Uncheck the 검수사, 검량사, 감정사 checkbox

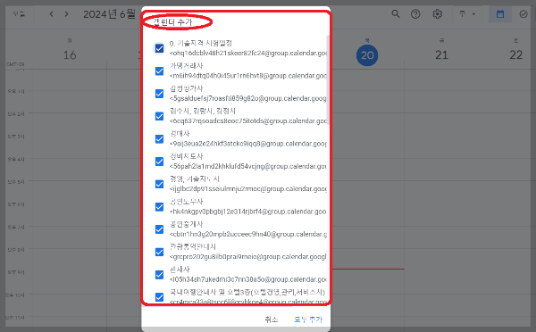pyautogui.click(x=159, y=116)
